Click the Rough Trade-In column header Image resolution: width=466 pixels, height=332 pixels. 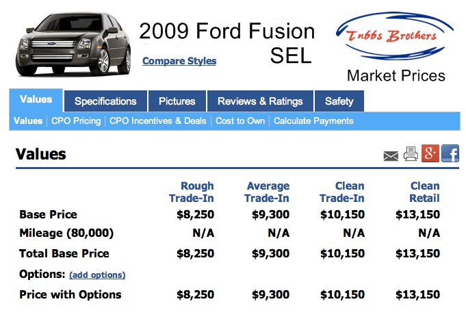[192, 192]
